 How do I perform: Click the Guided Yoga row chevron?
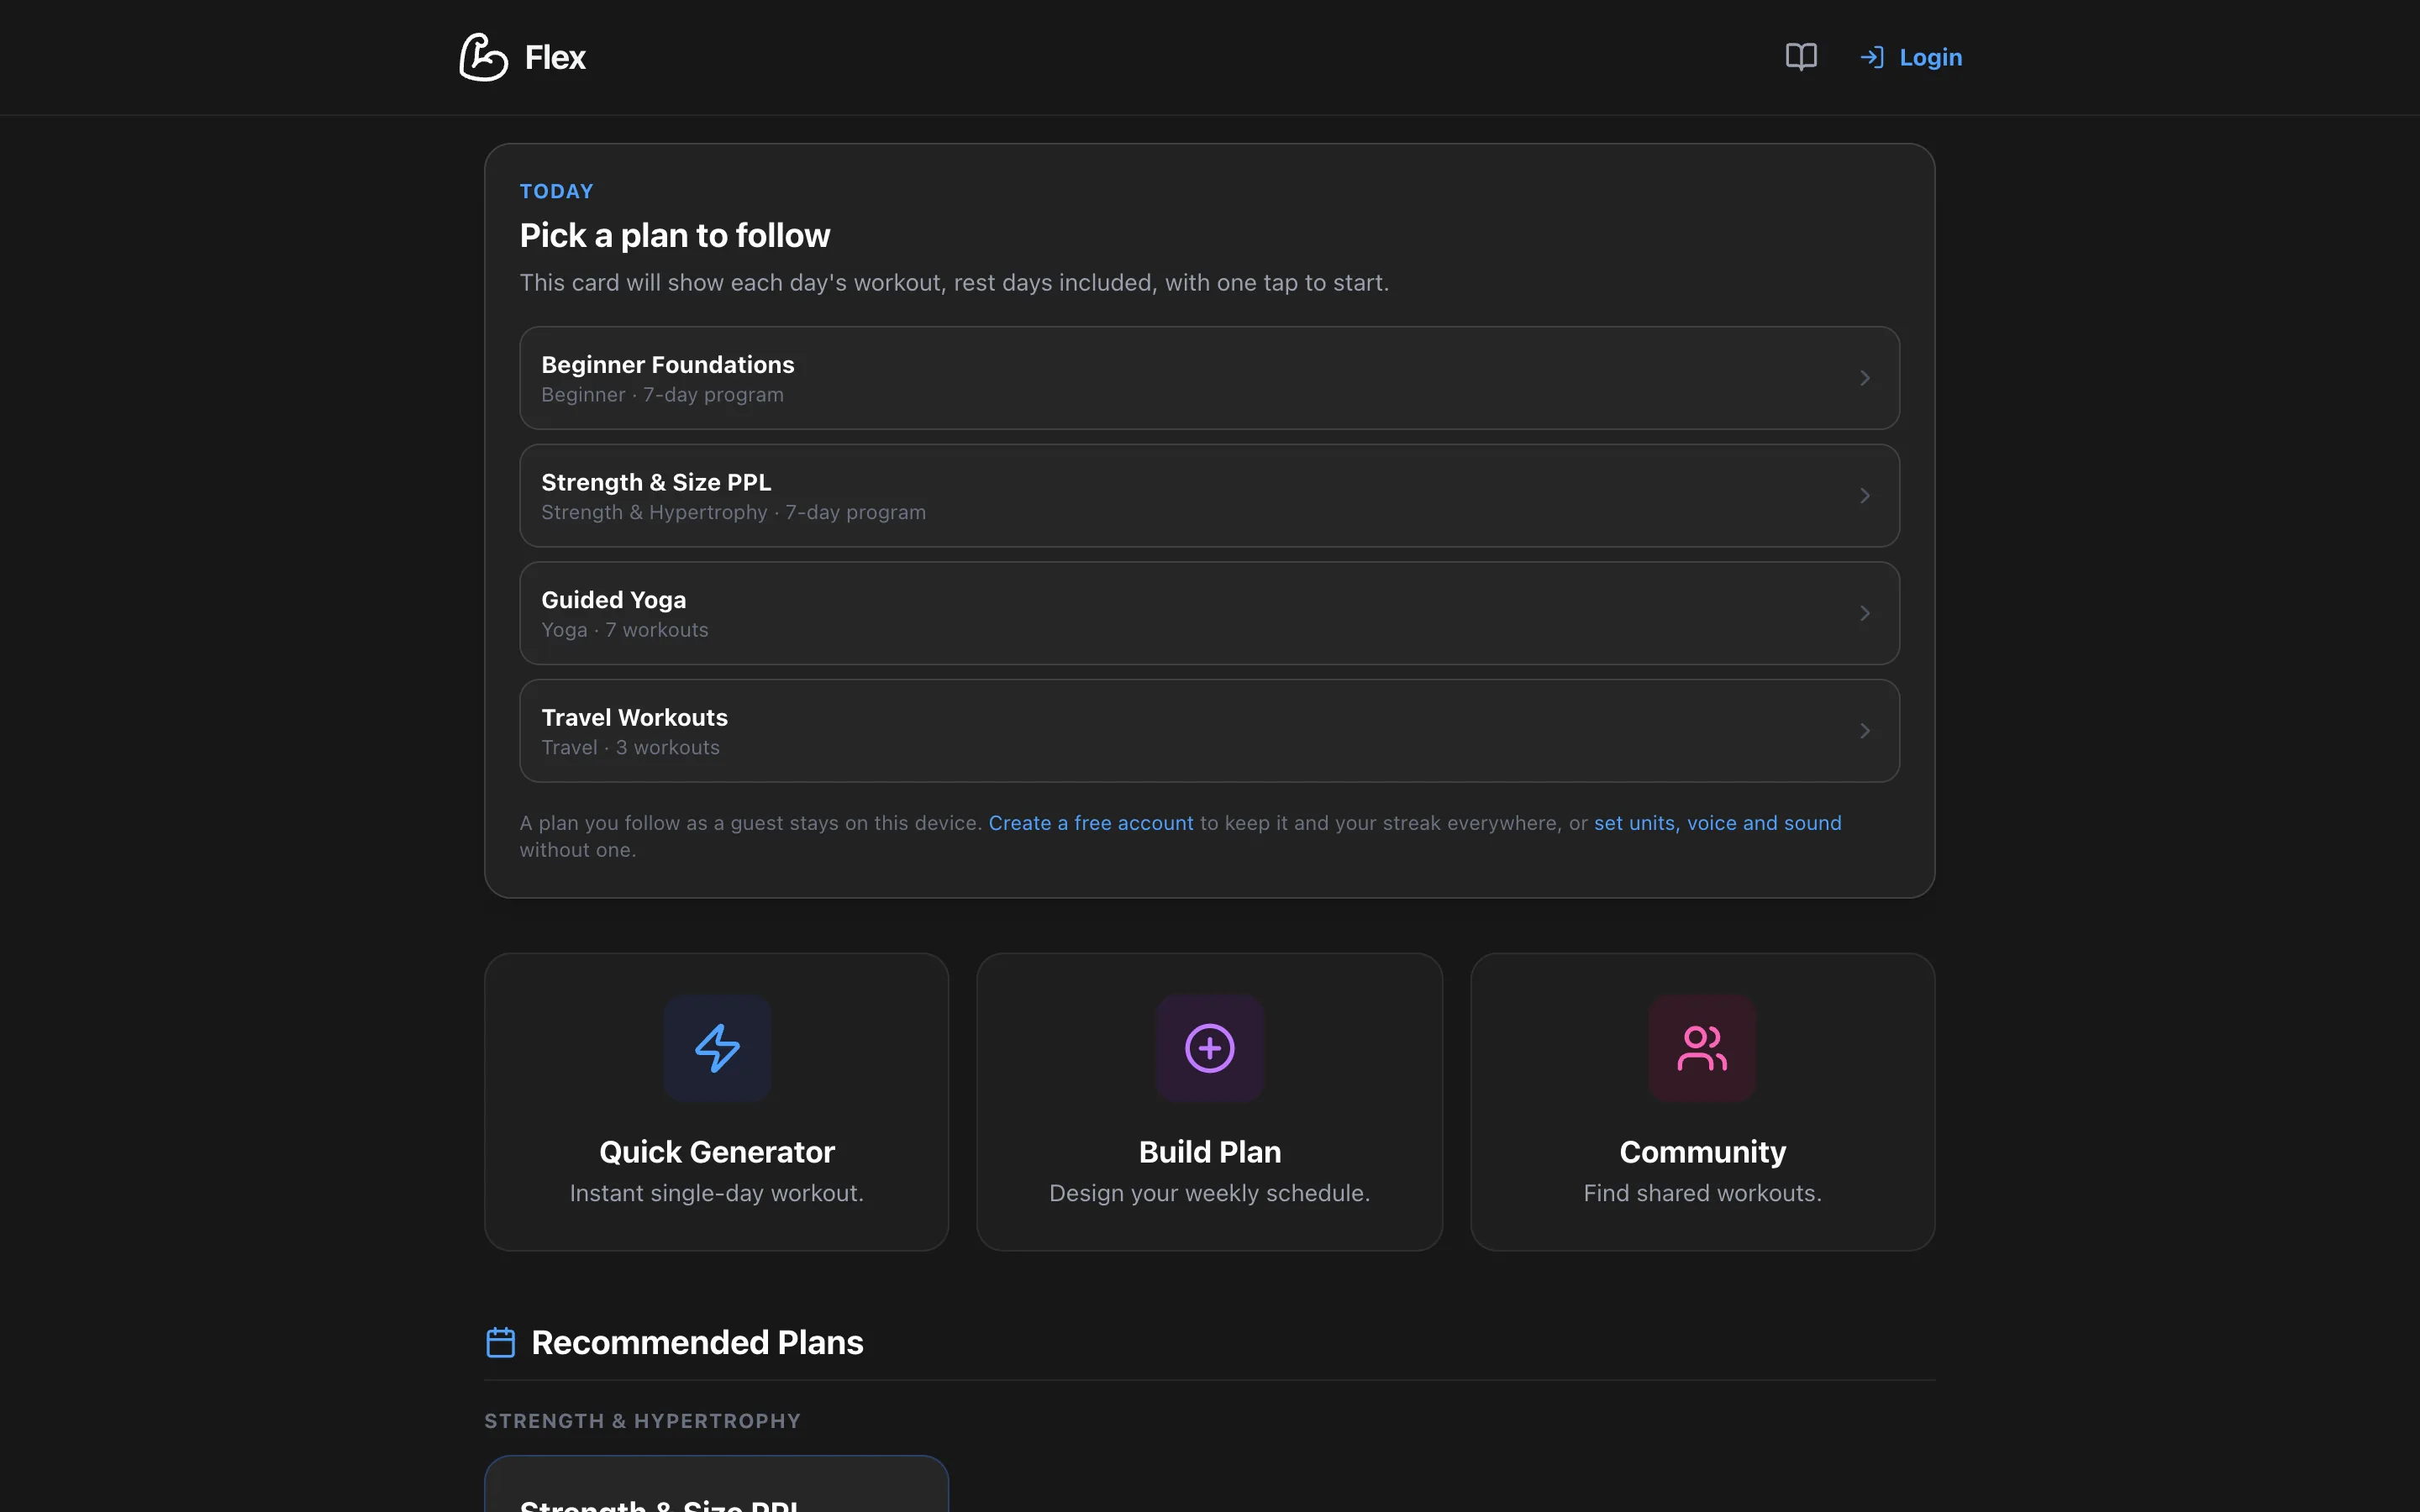1865,613
